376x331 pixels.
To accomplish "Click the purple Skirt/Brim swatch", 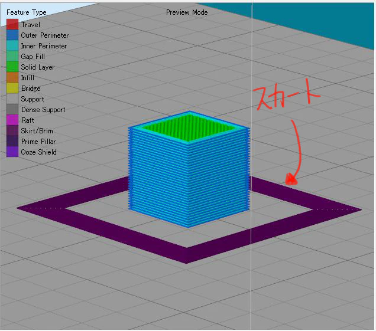I will coord(12,130).
